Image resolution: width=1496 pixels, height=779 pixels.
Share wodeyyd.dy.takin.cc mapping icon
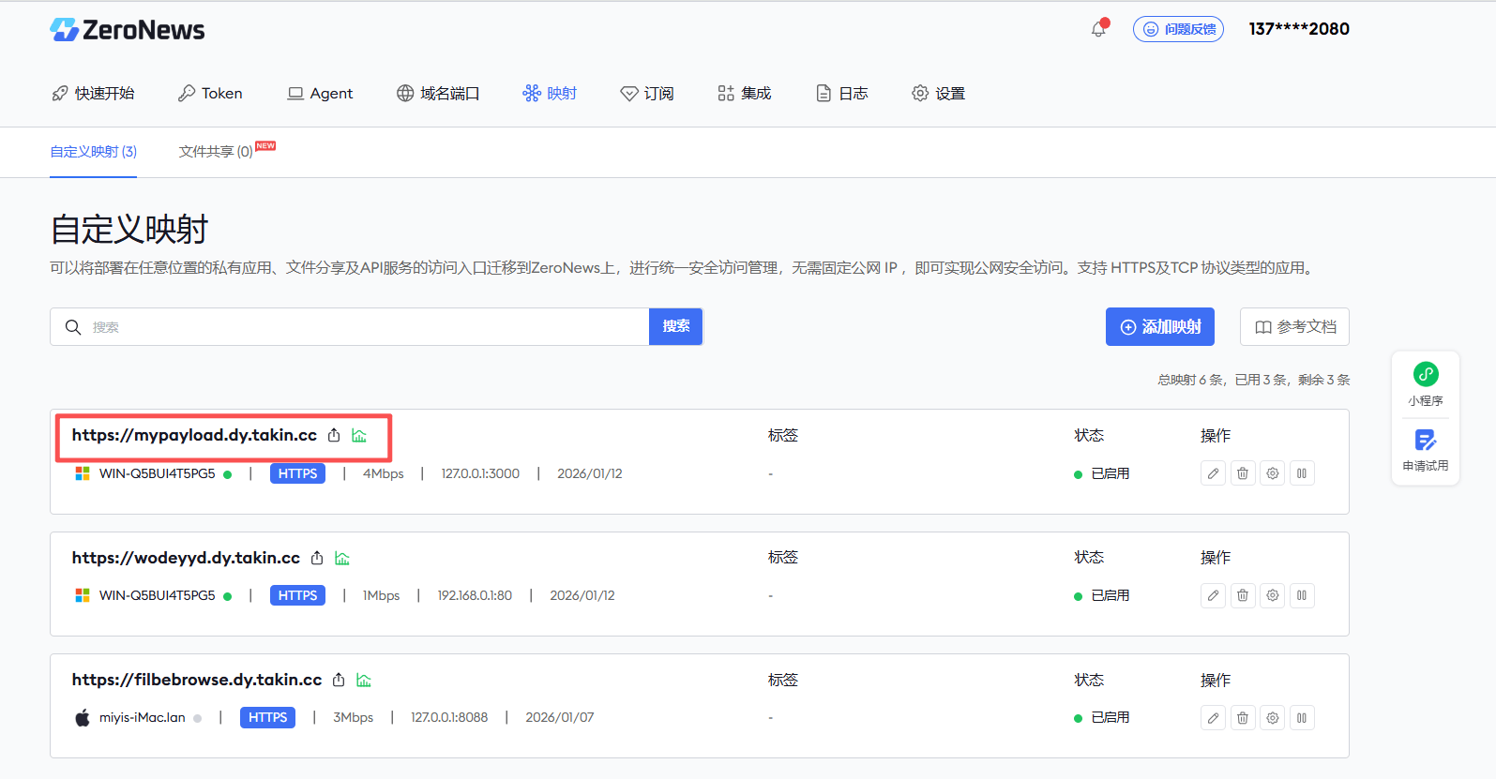coord(317,558)
